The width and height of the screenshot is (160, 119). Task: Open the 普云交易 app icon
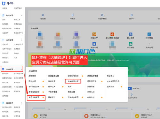(131, 34)
